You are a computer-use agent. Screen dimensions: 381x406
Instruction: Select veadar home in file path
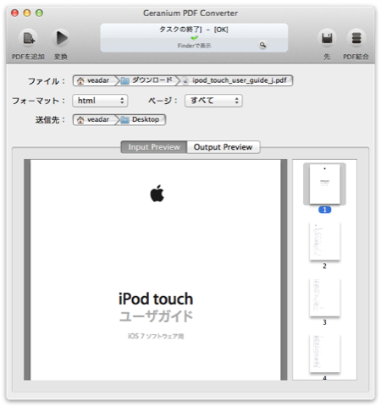coord(94,80)
